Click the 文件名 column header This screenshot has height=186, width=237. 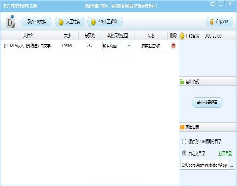click(28, 36)
